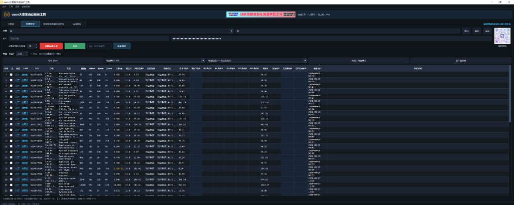
Task: Click the masked API key field
Action: pos(331,39)
